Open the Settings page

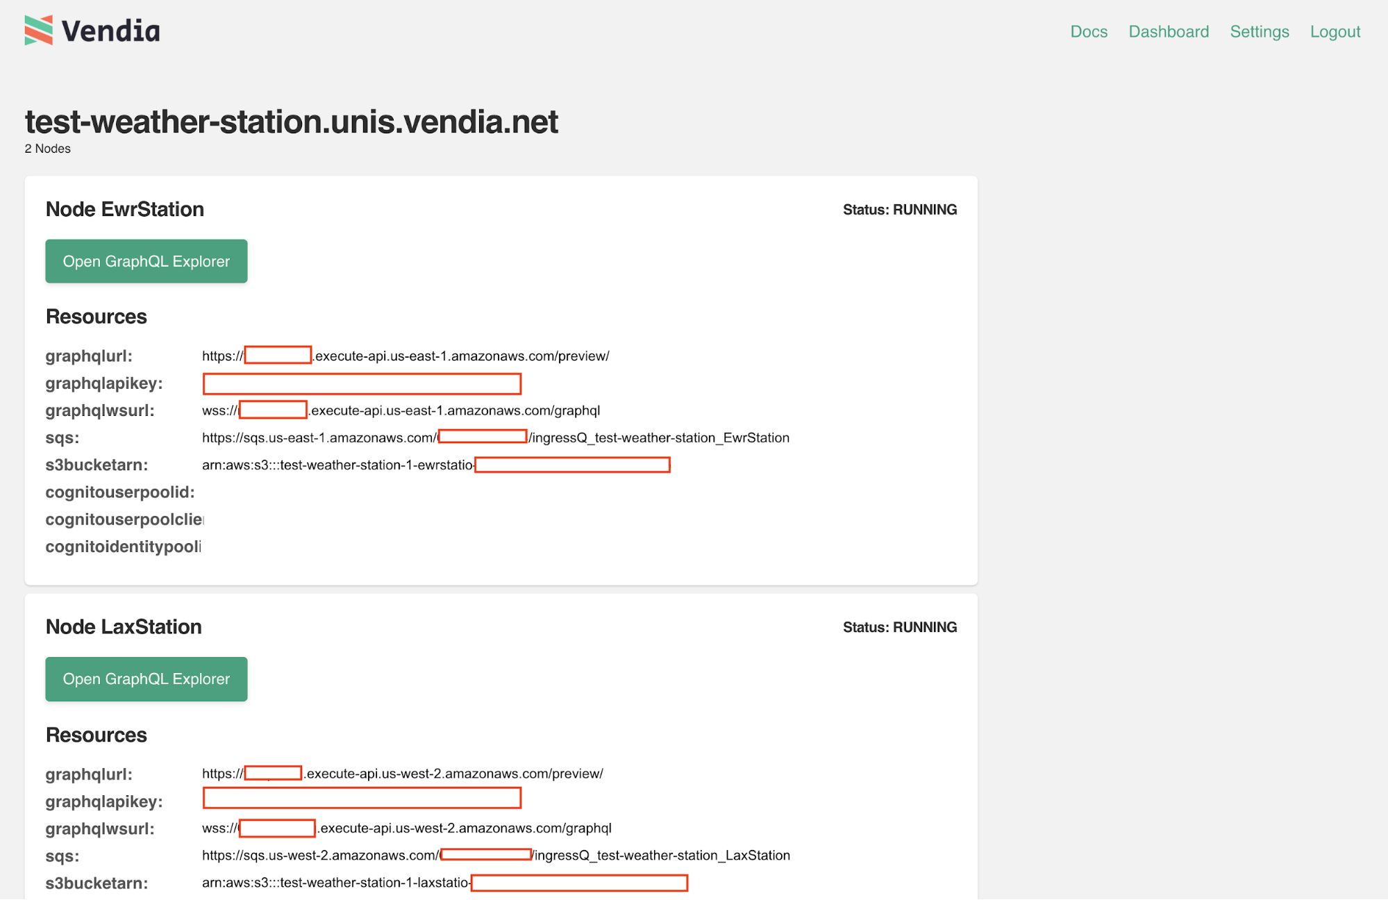(x=1260, y=32)
